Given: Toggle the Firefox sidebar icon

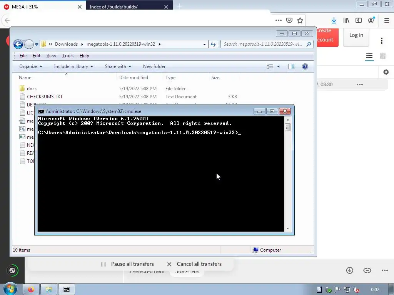Looking at the screenshot, I should (359, 20).
